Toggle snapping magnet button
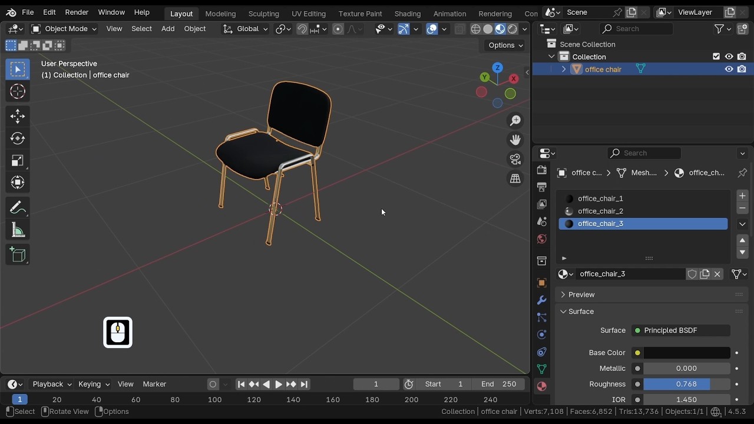Screen dimensions: 754x424 pos(302,29)
